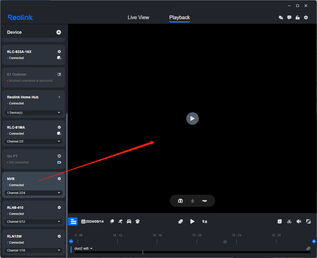317x258 pixels.
Task: Click the add device plus icon
Action: pos(59,32)
